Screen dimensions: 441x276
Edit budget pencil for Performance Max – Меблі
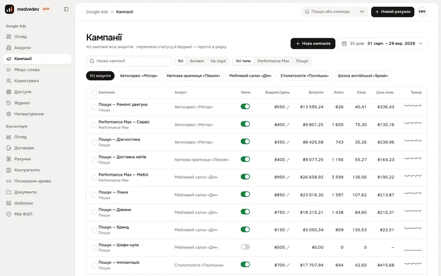tap(288, 177)
